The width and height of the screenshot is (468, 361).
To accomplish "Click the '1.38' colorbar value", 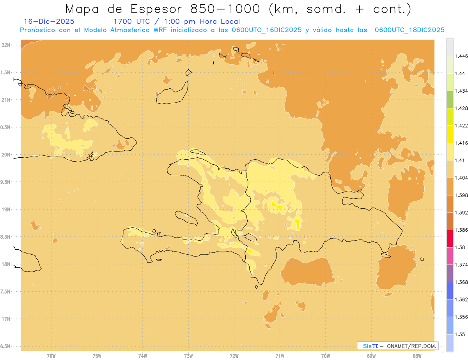I will pos(460,247).
